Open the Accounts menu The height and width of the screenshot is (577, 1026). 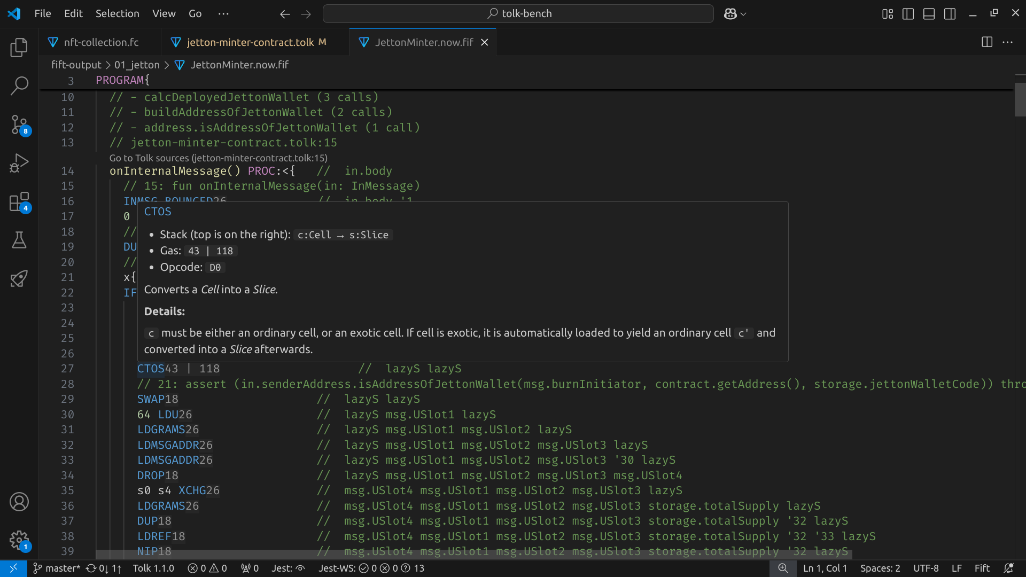tap(19, 502)
